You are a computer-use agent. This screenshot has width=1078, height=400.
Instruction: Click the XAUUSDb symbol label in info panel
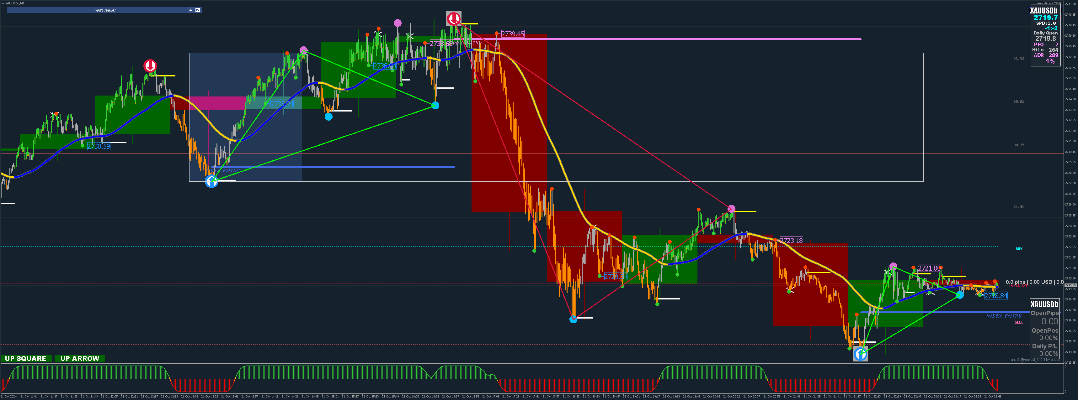coord(1044,11)
